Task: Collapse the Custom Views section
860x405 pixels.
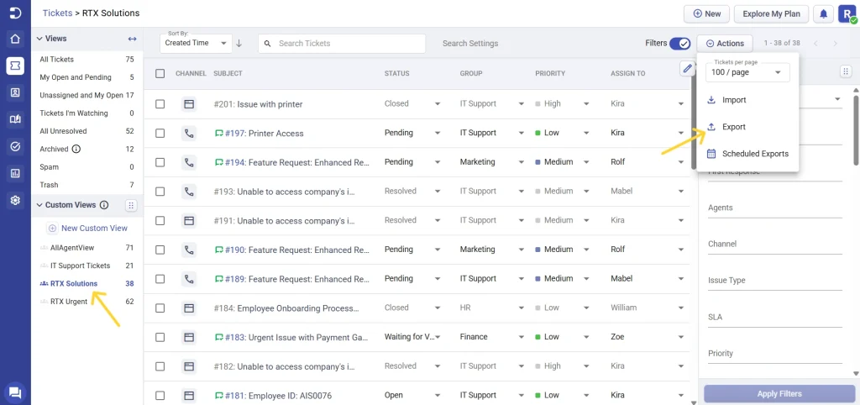Action: [x=39, y=205]
